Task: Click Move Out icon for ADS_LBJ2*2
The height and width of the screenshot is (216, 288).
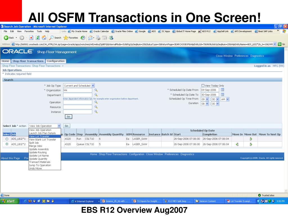Action: pos(251,144)
